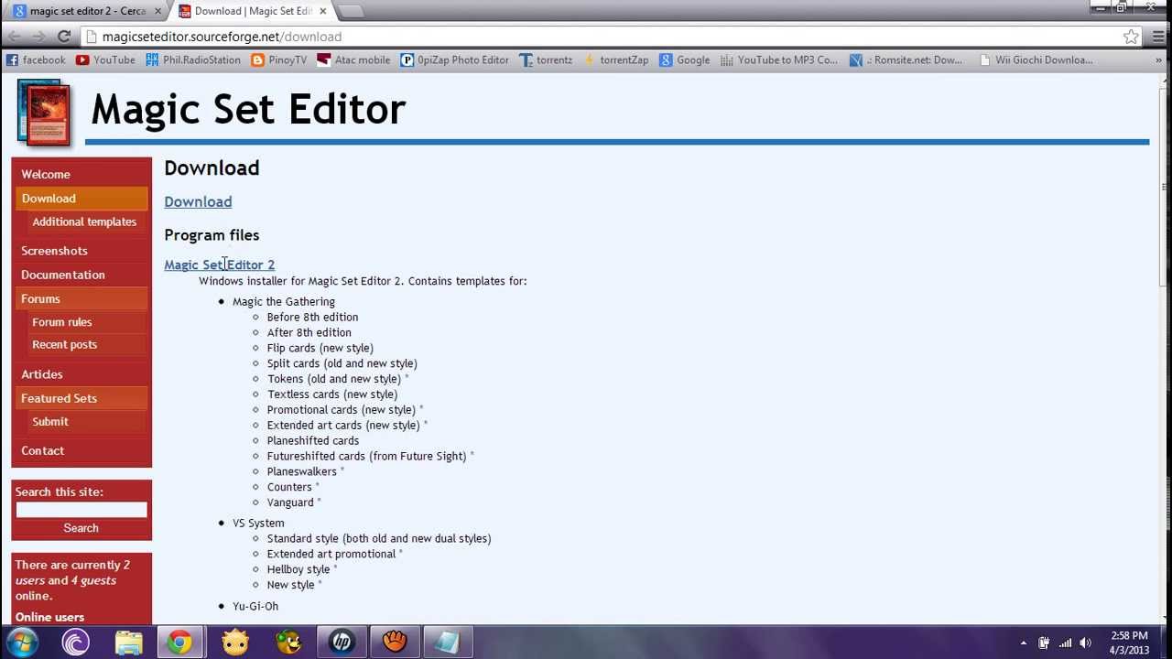The height and width of the screenshot is (659, 1172).
Task: Open the 0piZap Photo Editor bookmark
Action: coord(454,59)
